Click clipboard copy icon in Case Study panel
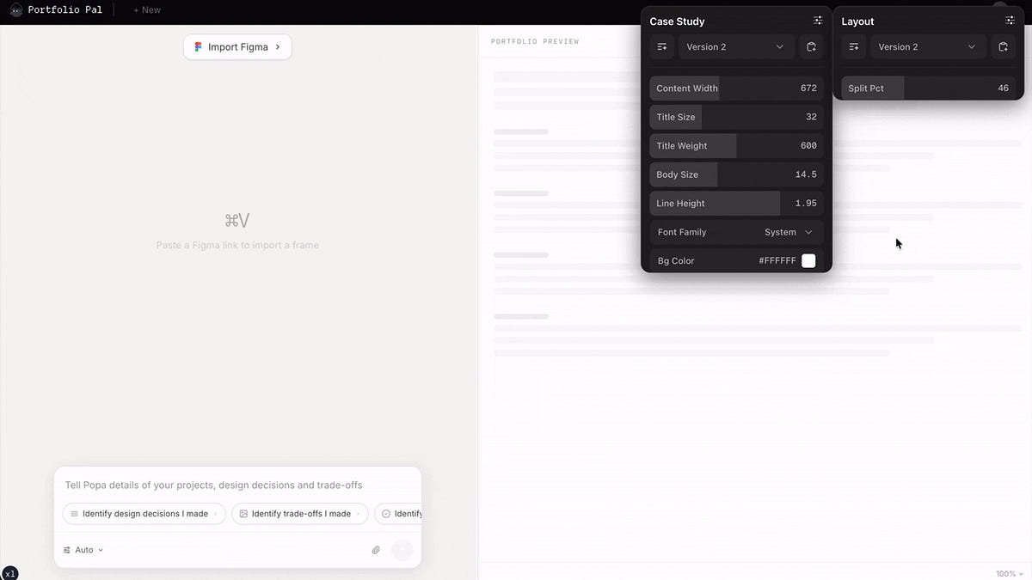The width and height of the screenshot is (1032, 580). (x=811, y=47)
